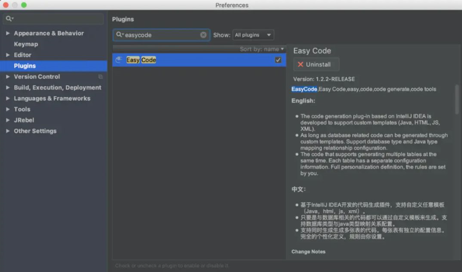Expand Build, Execution, Deployment section
The width and height of the screenshot is (462, 272).
(8, 87)
